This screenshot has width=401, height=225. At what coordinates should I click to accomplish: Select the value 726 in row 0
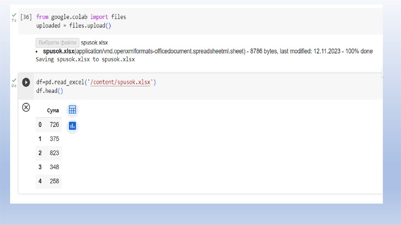point(54,125)
